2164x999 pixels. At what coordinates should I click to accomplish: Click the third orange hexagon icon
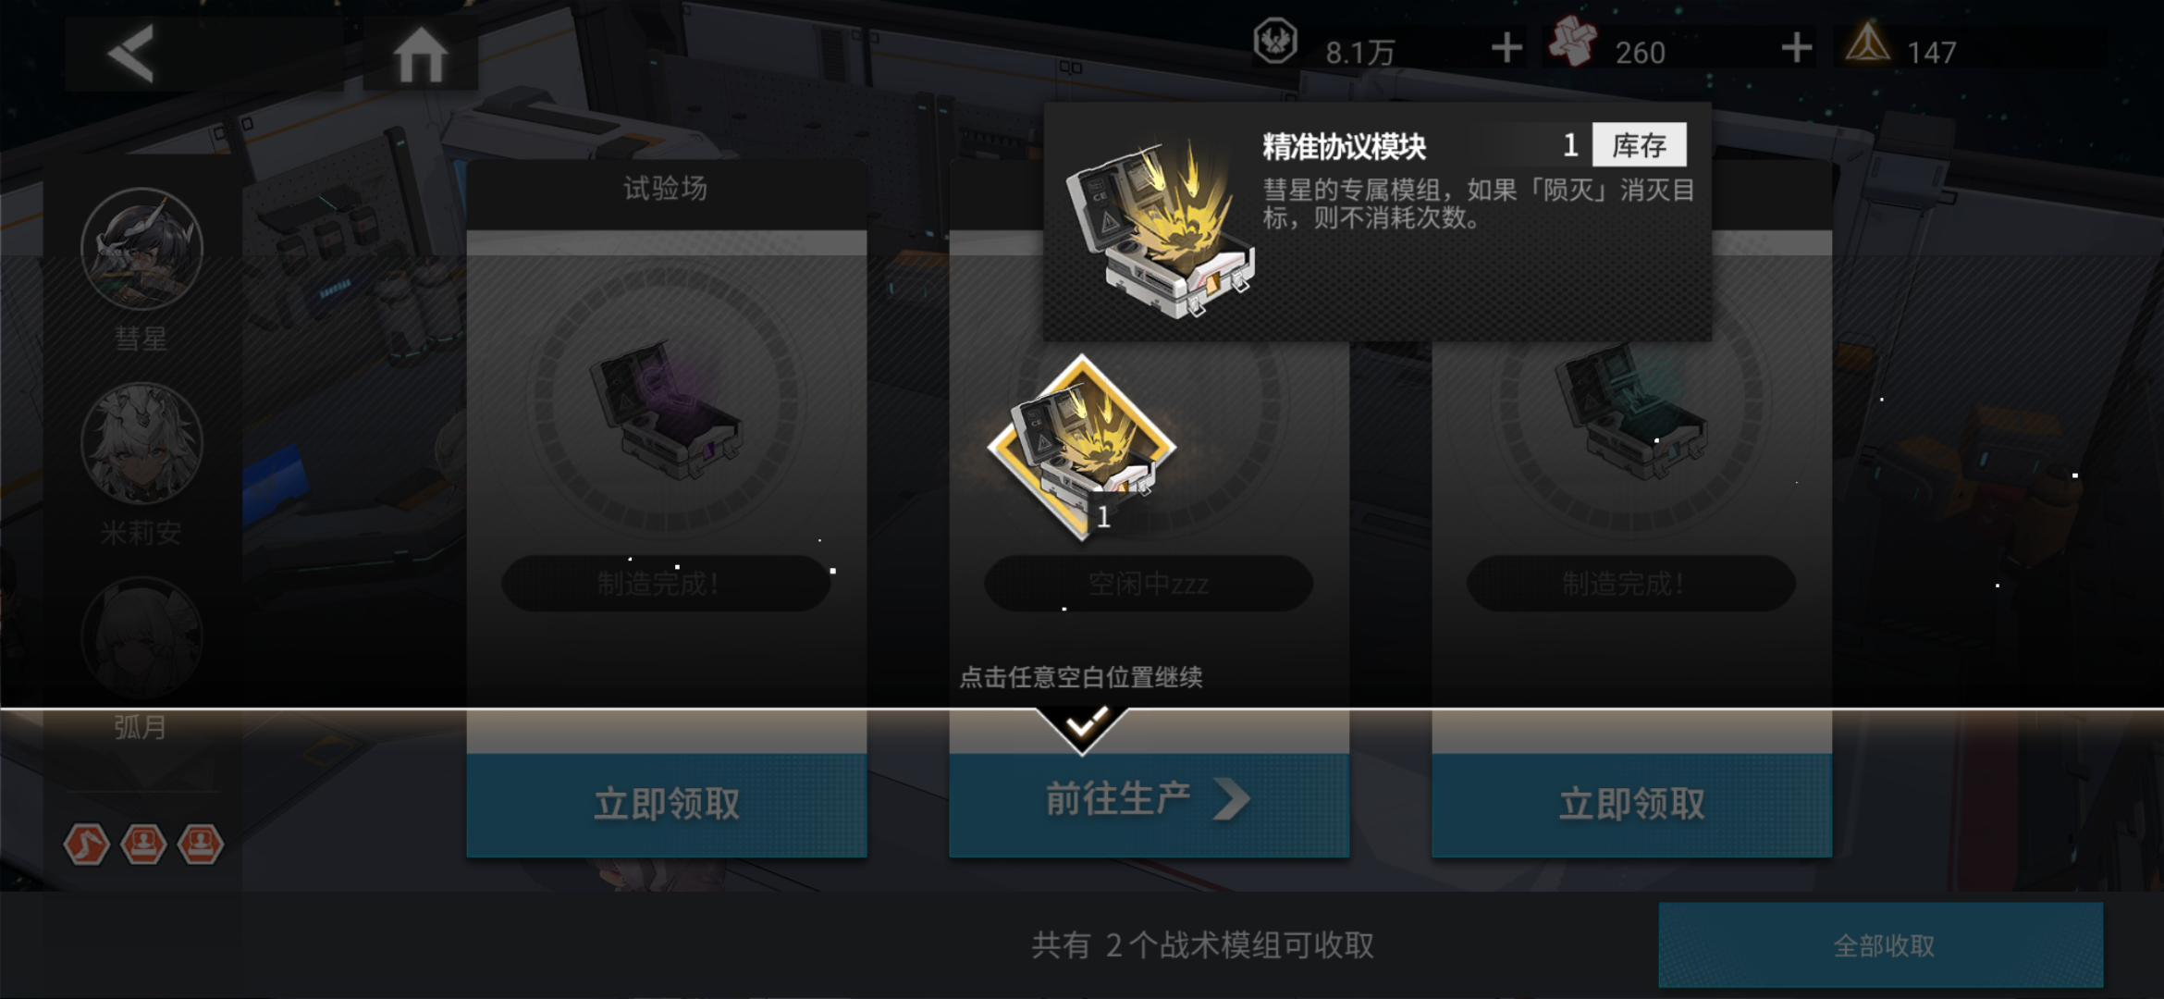pyautogui.click(x=201, y=845)
